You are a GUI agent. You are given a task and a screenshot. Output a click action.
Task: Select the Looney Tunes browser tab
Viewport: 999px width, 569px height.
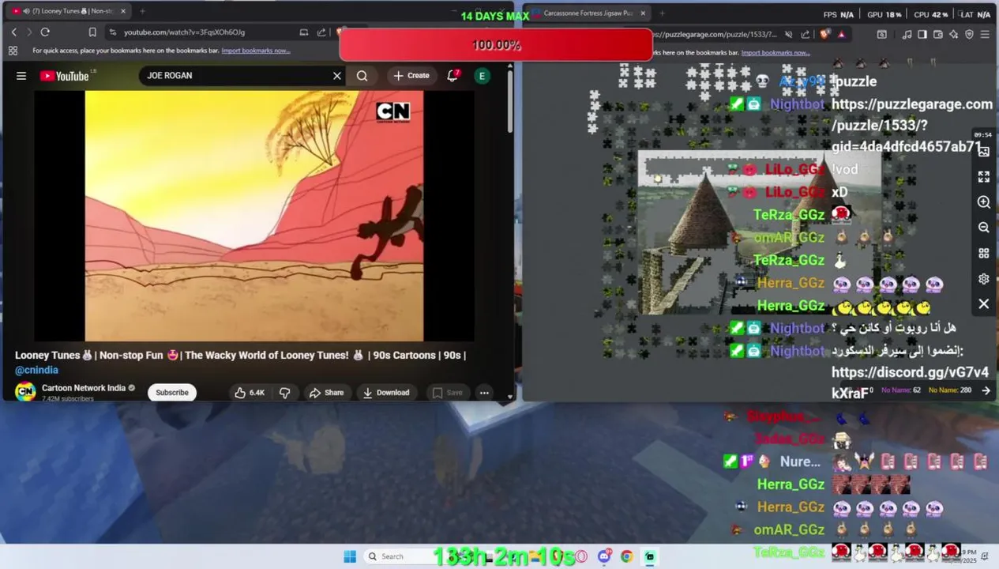(x=67, y=11)
